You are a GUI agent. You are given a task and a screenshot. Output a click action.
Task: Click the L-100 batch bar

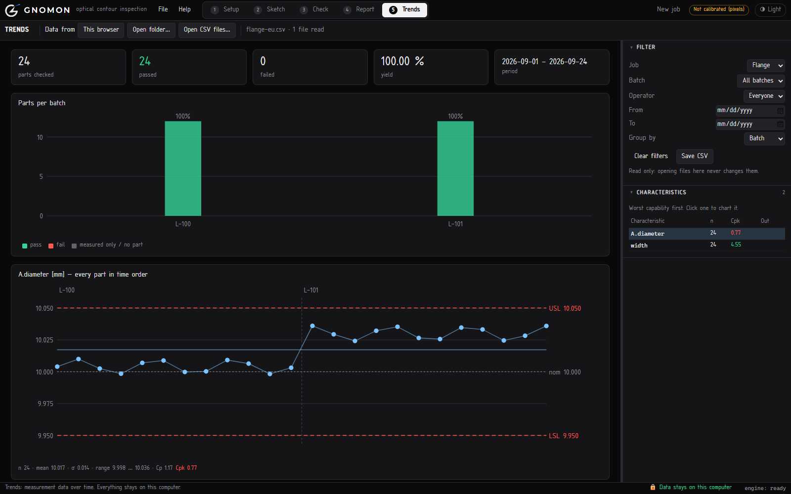coord(183,168)
